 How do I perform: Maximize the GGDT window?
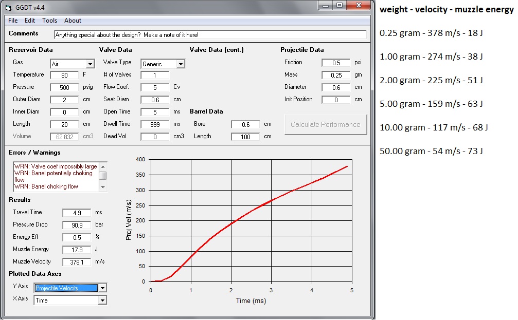(x=340, y=5)
